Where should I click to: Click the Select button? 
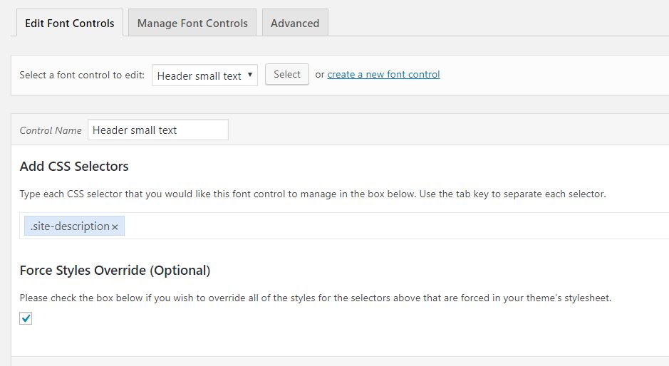[286, 74]
